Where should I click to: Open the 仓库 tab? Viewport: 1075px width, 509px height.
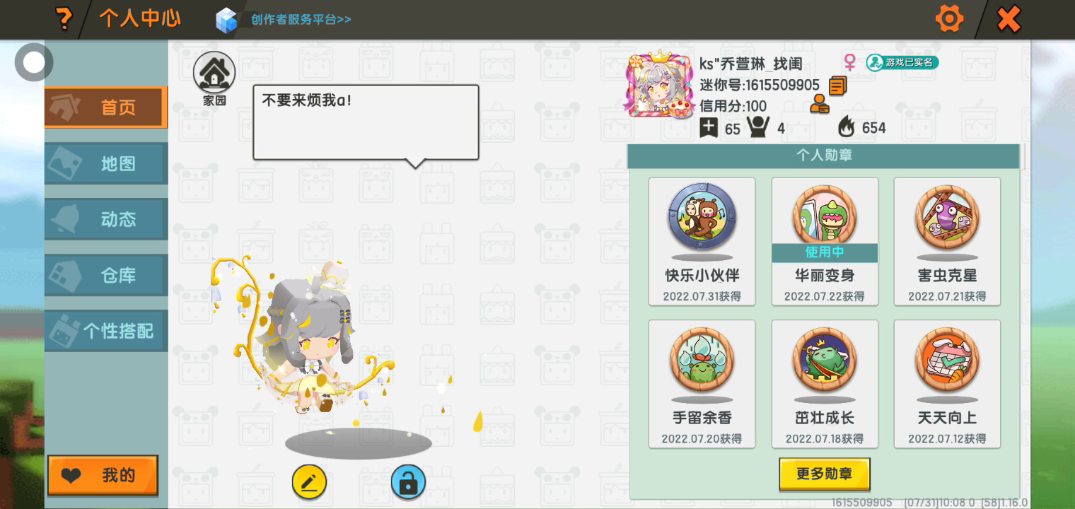coord(106,275)
